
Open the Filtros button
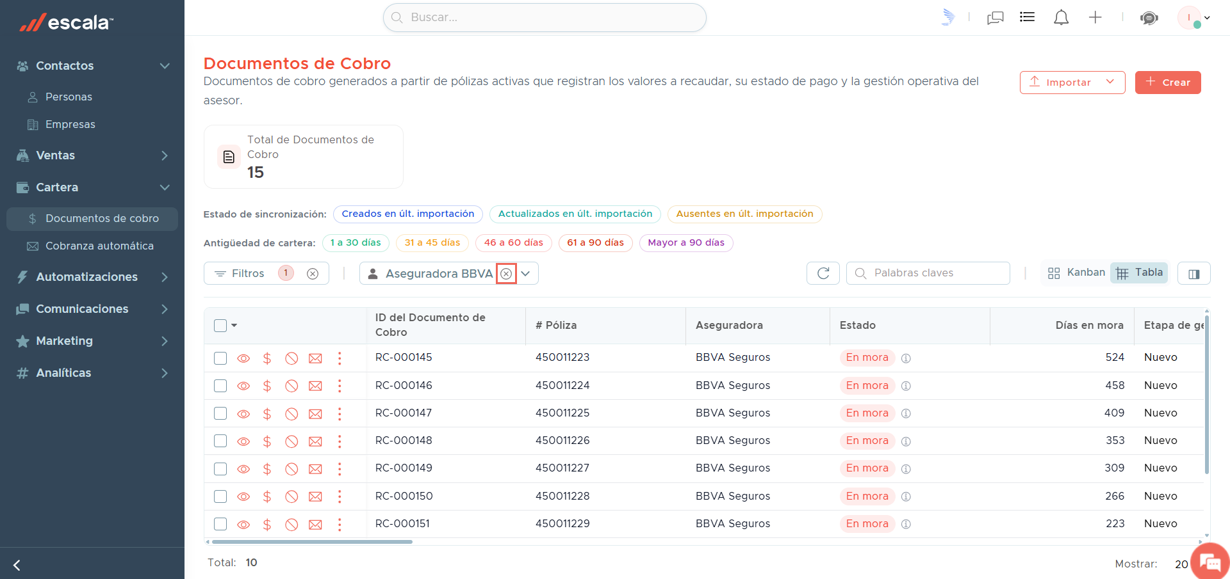pyautogui.click(x=249, y=273)
